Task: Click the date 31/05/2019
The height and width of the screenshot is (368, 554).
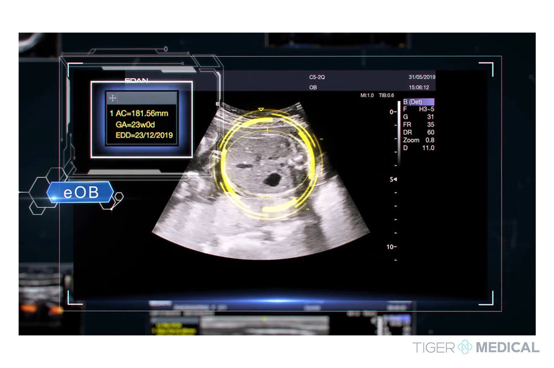Action: click(422, 77)
